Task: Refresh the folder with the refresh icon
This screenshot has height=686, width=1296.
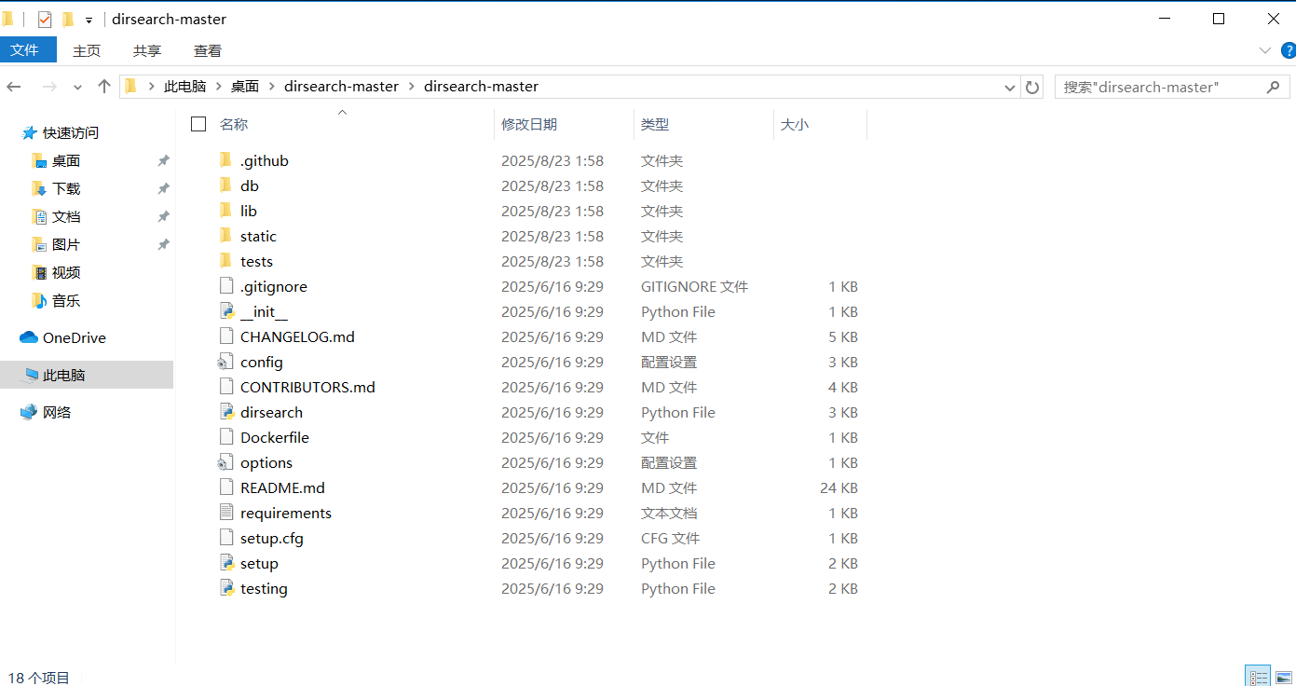Action: click(x=1032, y=86)
